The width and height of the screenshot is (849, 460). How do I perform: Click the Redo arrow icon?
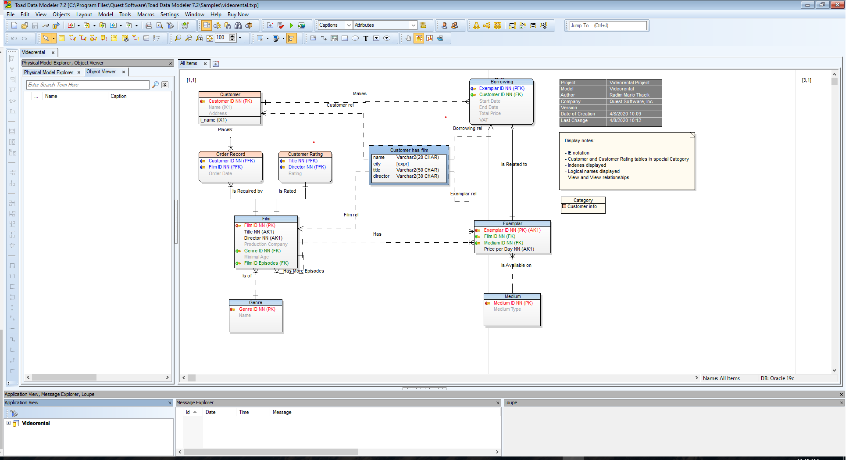(x=25, y=38)
